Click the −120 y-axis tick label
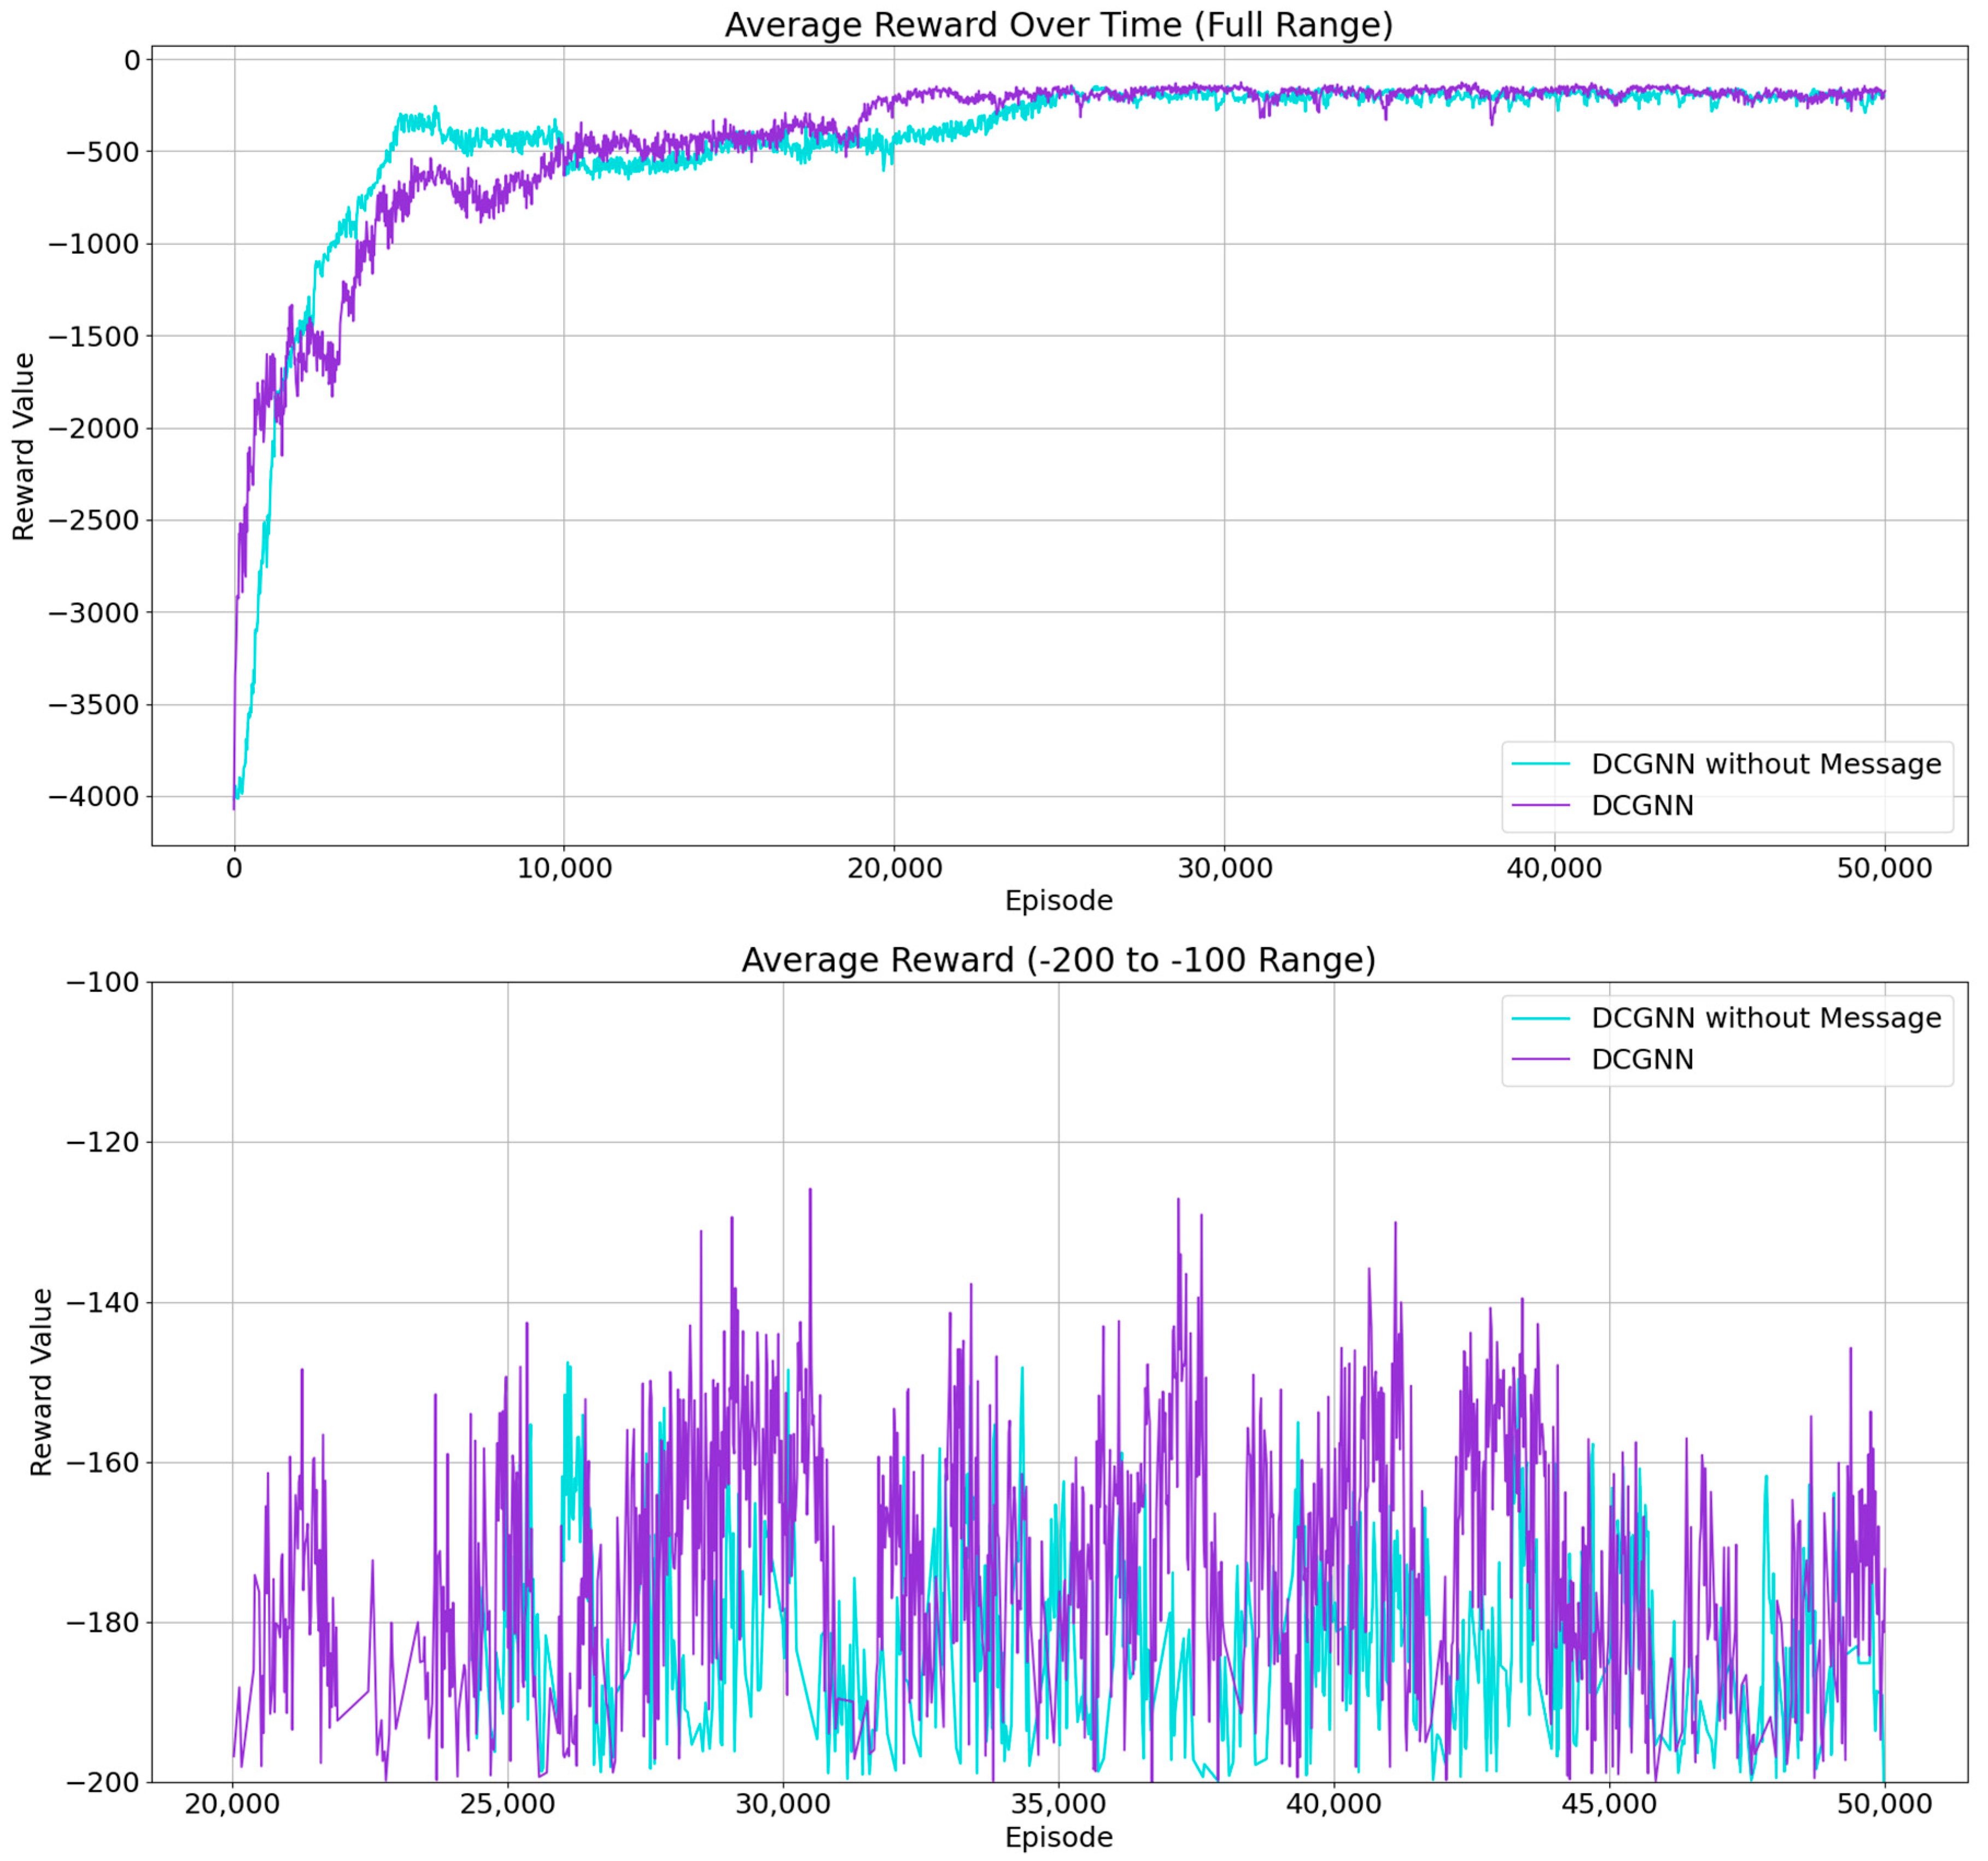 pos(102,1142)
